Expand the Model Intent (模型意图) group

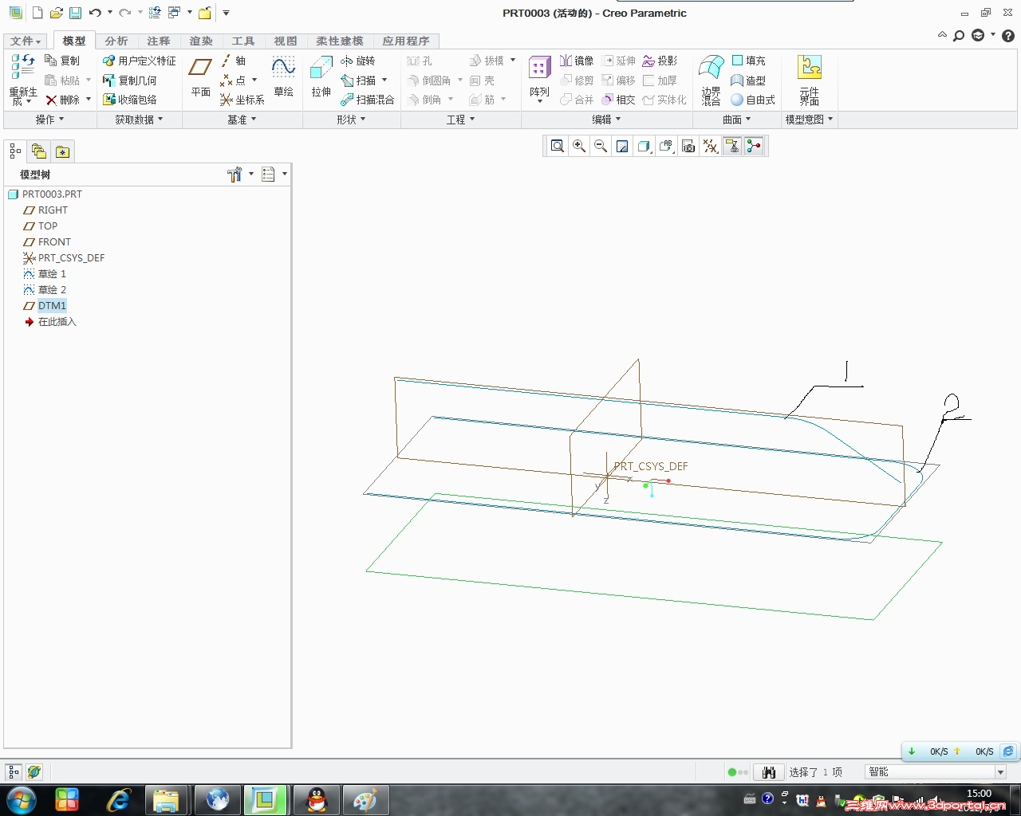pyautogui.click(x=810, y=120)
